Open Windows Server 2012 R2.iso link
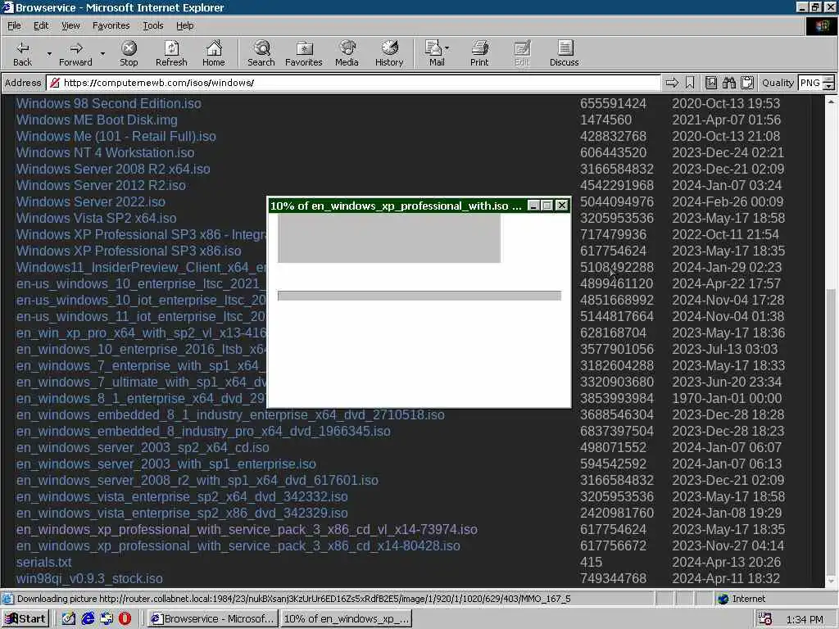Screen dimensions: 839x629 101,186
